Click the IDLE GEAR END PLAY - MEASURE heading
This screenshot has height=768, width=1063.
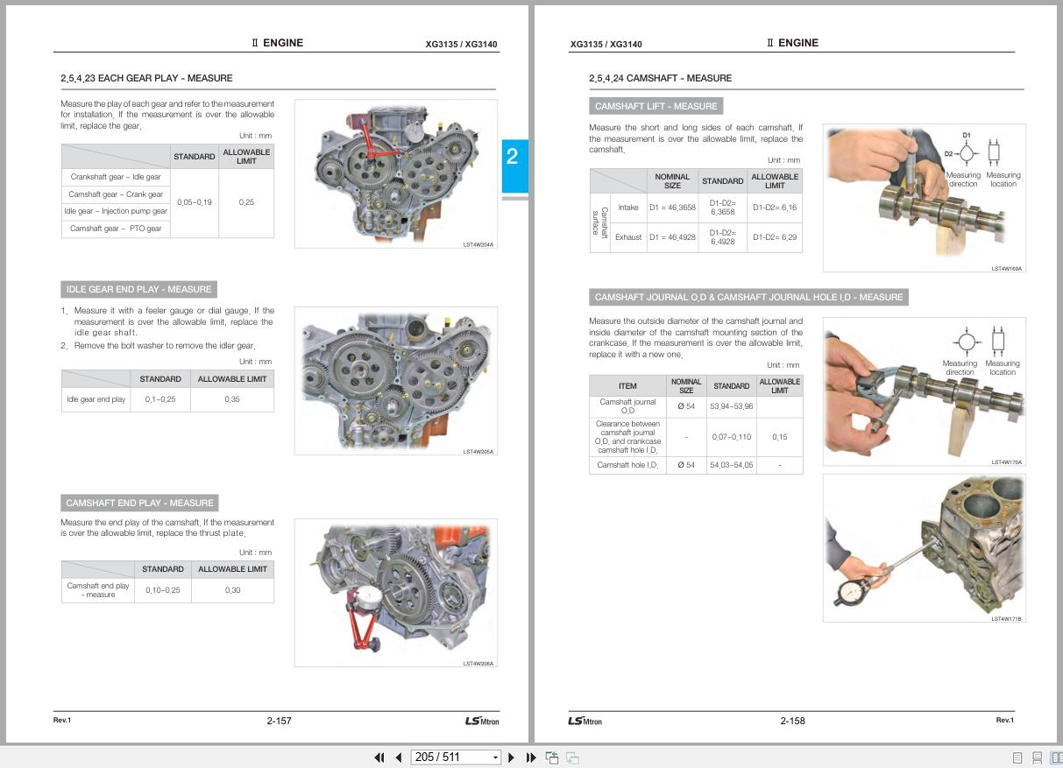138,289
